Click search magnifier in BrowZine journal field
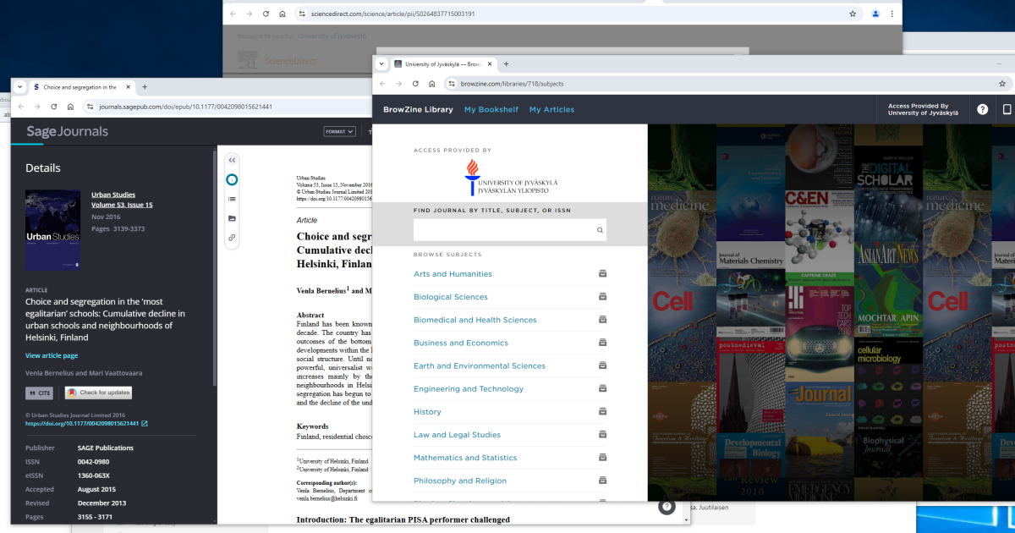This screenshot has height=533, width=1015. [x=600, y=230]
